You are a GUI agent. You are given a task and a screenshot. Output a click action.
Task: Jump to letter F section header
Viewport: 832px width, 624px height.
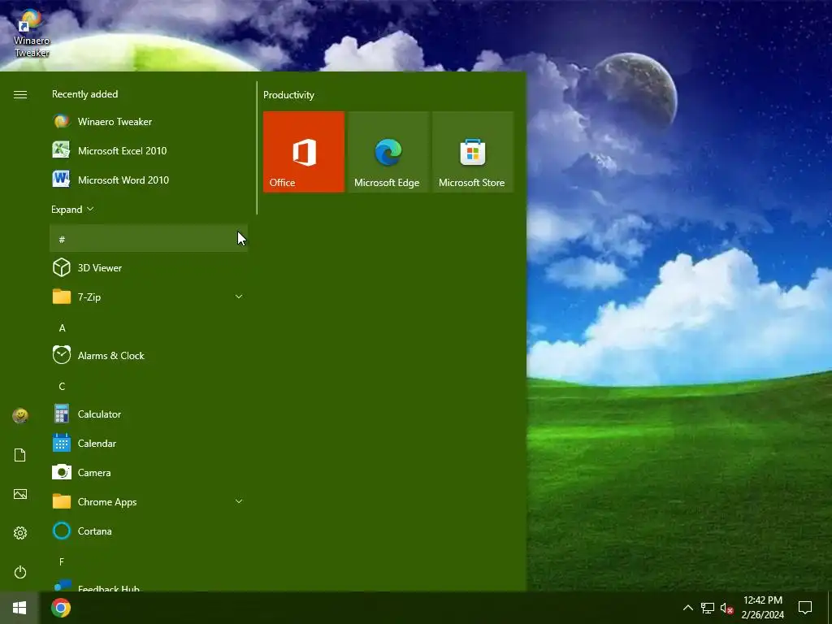pos(149,561)
